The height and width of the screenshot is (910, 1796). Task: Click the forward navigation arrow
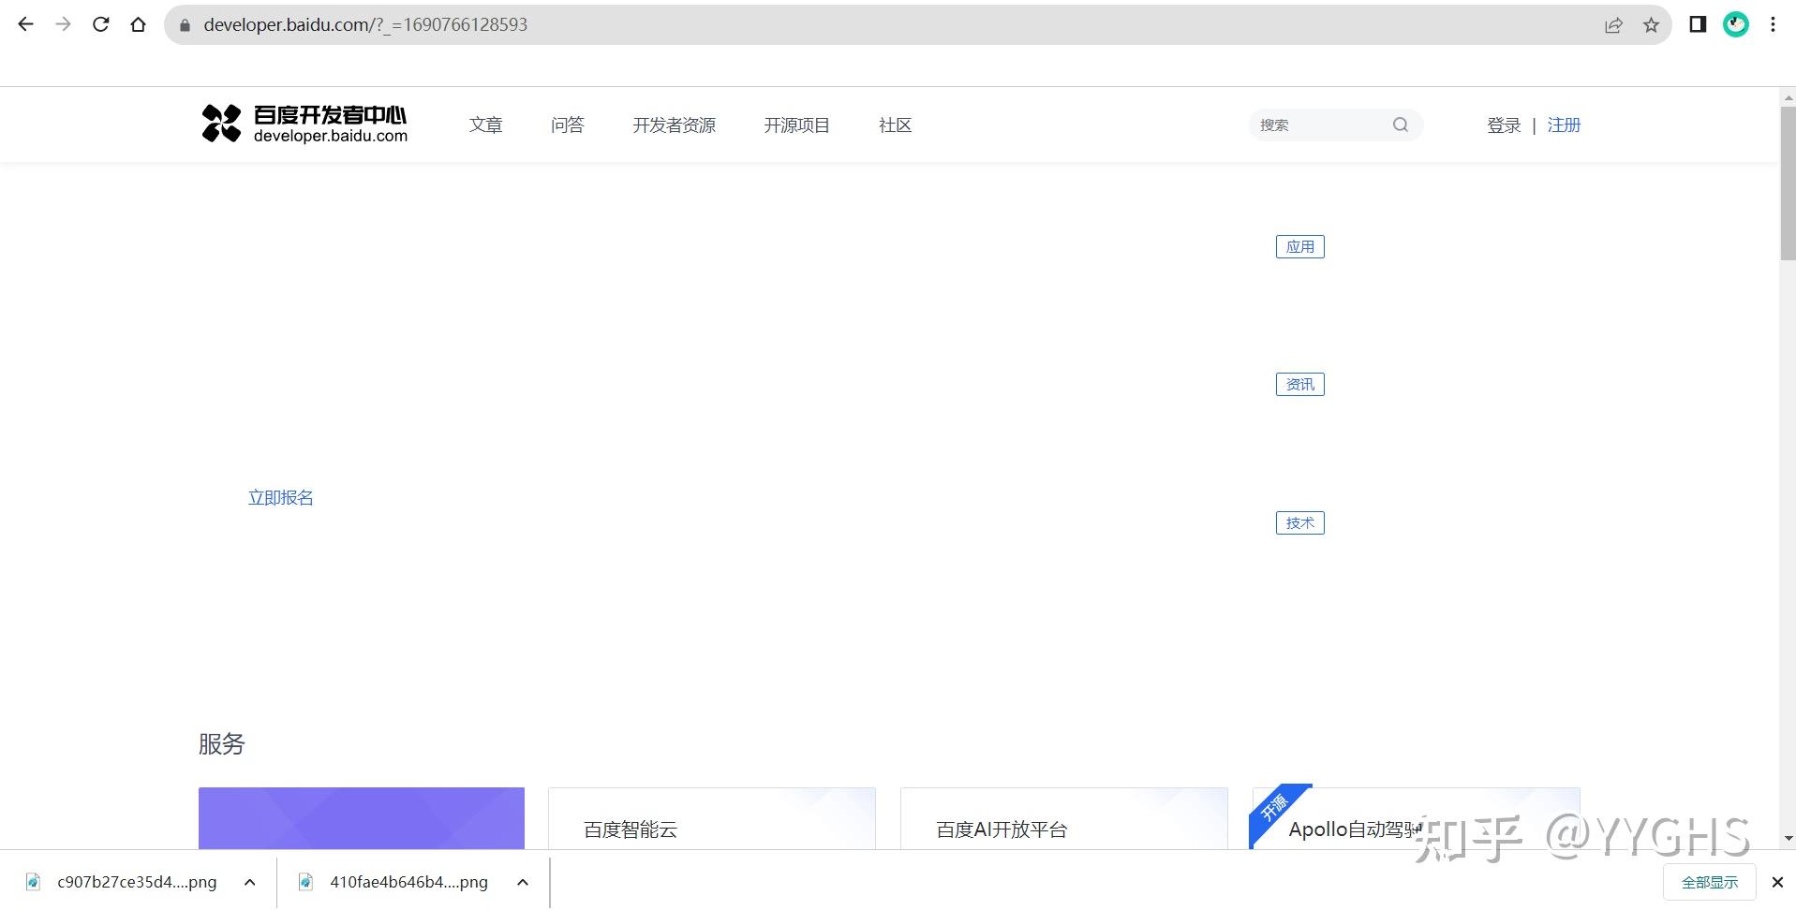click(x=63, y=24)
